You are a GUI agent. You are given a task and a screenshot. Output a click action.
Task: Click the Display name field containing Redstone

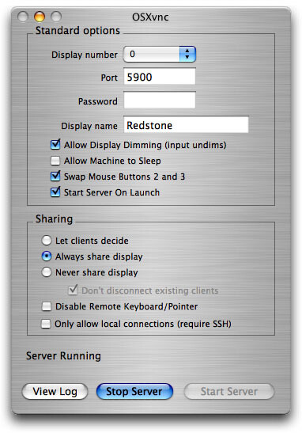(x=186, y=125)
